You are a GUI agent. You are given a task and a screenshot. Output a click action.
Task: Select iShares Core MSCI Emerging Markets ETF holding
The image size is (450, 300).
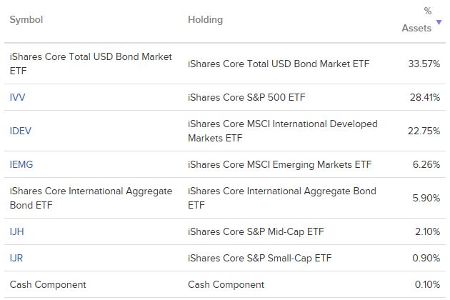pos(280,164)
